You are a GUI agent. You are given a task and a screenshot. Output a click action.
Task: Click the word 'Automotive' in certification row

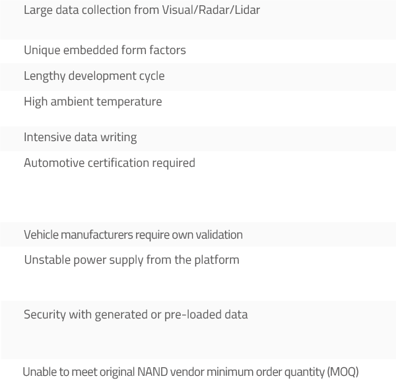point(54,163)
